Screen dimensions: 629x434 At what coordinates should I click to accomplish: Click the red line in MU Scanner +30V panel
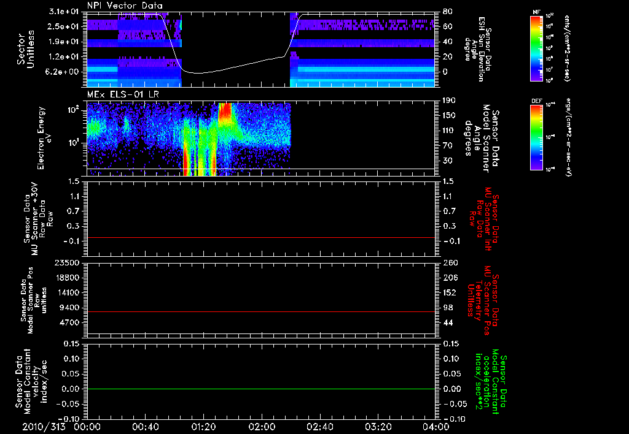261,238
